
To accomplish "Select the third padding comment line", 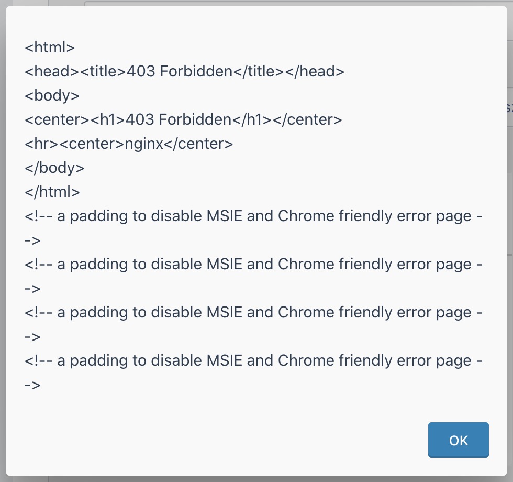I will (253, 312).
